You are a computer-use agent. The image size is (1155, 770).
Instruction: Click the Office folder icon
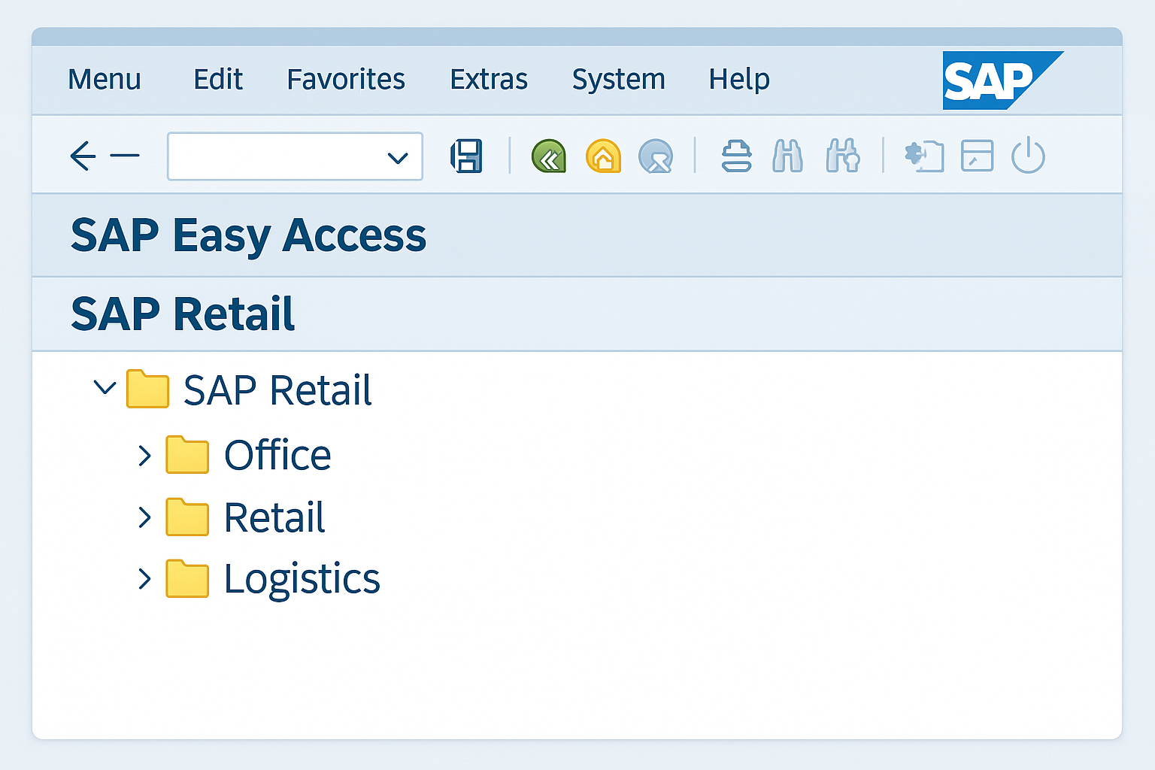(187, 455)
